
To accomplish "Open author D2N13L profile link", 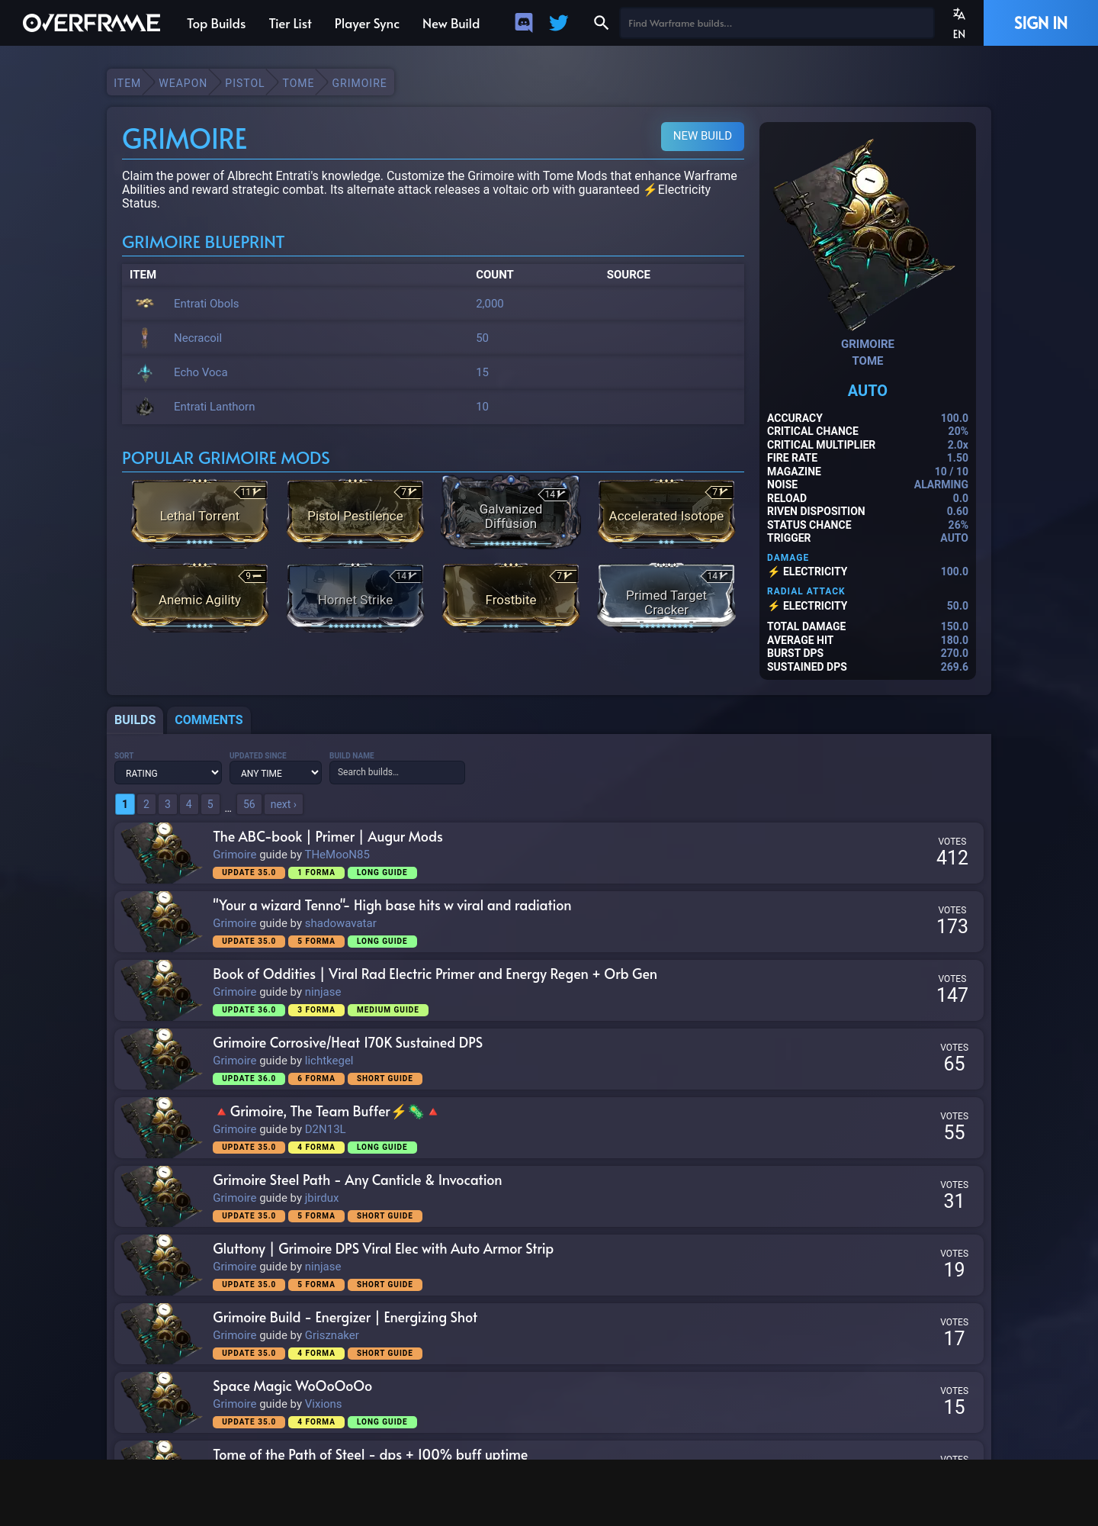I will coord(325,1129).
